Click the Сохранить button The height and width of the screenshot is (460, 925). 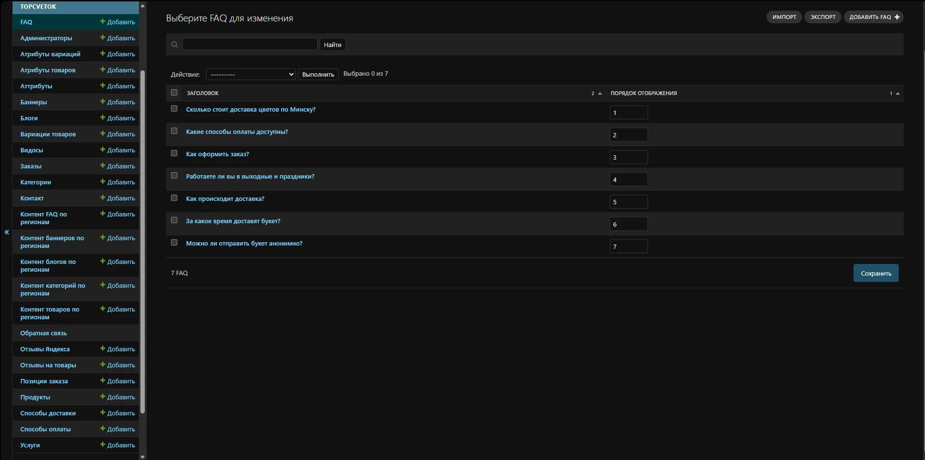[x=876, y=273]
